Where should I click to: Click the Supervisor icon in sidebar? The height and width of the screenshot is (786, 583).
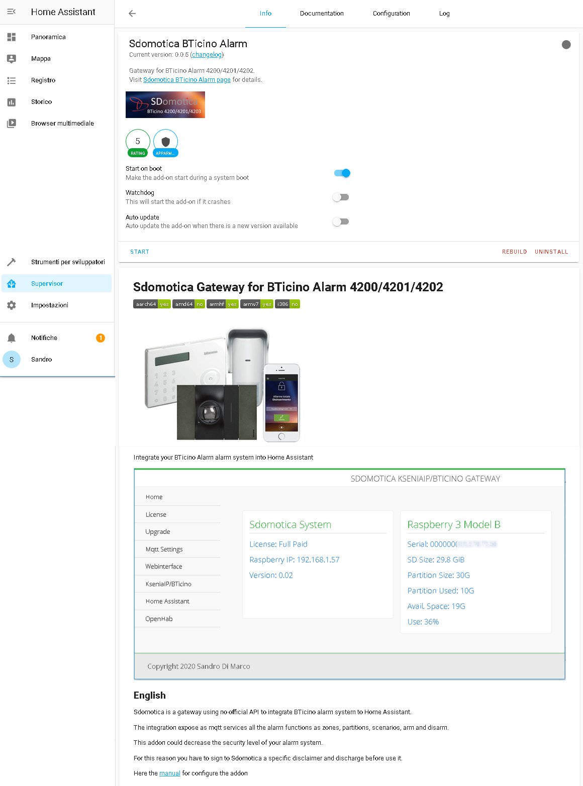(x=12, y=284)
